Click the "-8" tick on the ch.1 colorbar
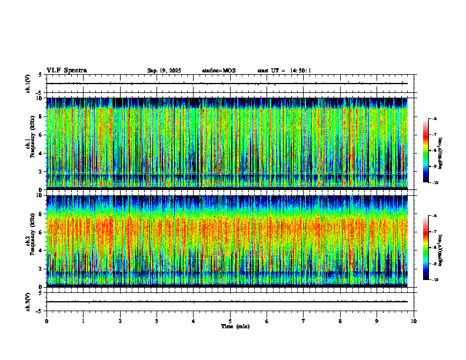The width and height of the screenshot is (466, 360). tap(434, 151)
